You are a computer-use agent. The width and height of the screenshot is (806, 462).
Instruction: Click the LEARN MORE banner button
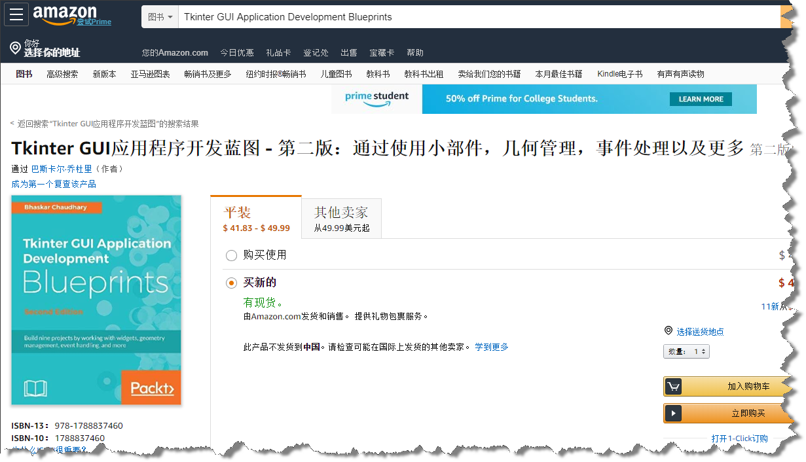(701, 99)
